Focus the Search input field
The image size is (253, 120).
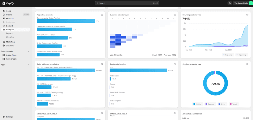(x=127, y=3)
